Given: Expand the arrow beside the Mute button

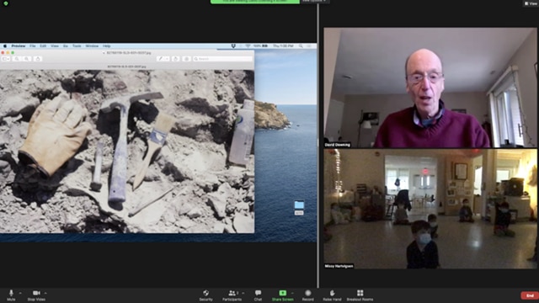Looking at the screenshot, I should pyautogui.click(x=20, y=293).
